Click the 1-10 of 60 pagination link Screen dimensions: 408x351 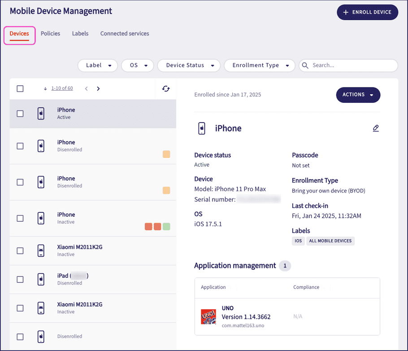point(62,88)
